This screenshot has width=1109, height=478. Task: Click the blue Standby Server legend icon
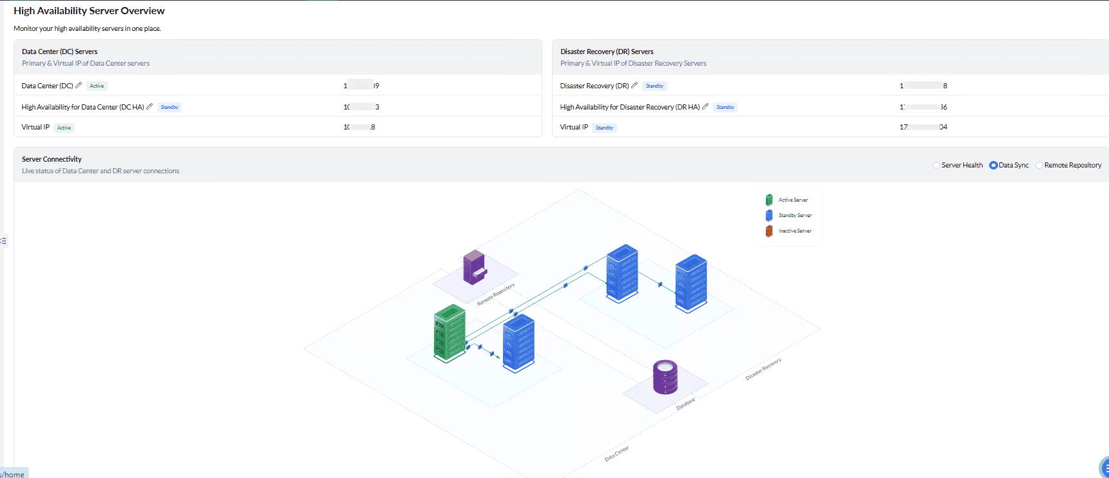(x=769, y=215)
